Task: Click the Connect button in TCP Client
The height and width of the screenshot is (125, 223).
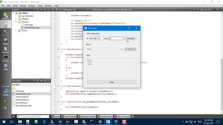Action: (x=130, y=39)
